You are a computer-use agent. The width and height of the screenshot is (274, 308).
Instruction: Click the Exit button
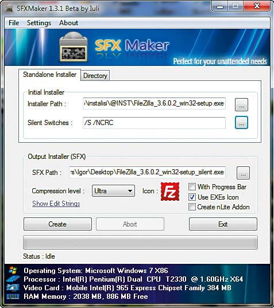tap(223, 224)
